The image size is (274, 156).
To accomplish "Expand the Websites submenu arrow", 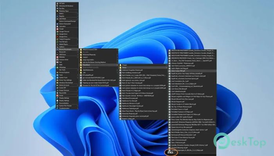I will coord(78,57).
